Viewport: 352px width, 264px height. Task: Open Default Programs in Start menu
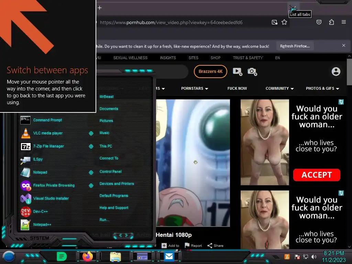[x=113, y=196]
